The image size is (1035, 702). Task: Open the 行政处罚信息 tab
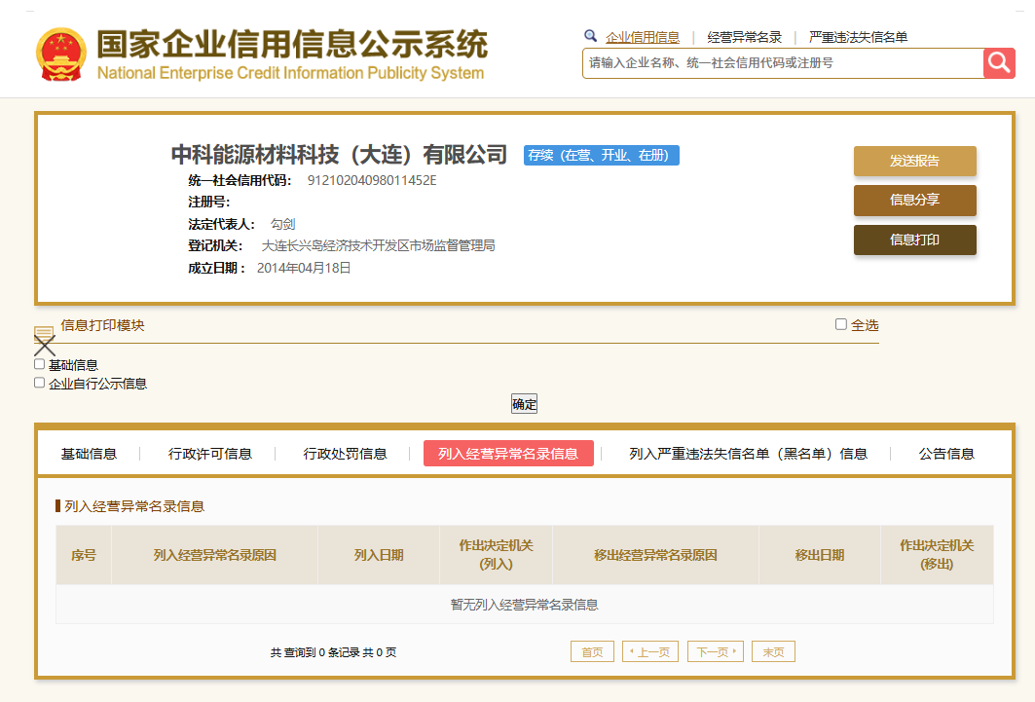345,454
